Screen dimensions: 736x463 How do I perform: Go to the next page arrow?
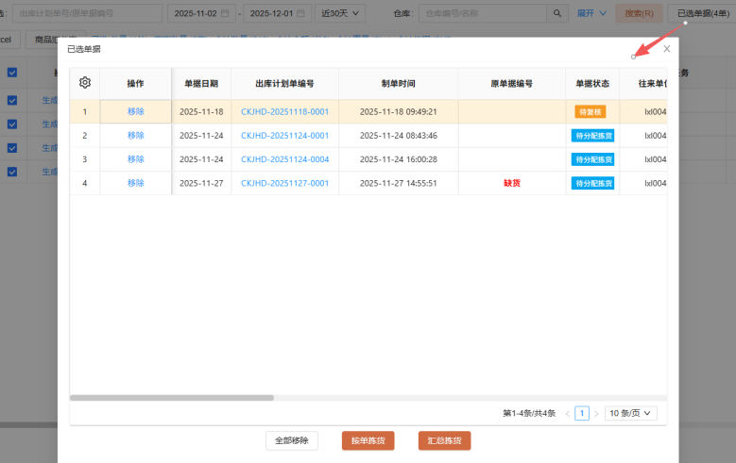click(x=596, y=413)
